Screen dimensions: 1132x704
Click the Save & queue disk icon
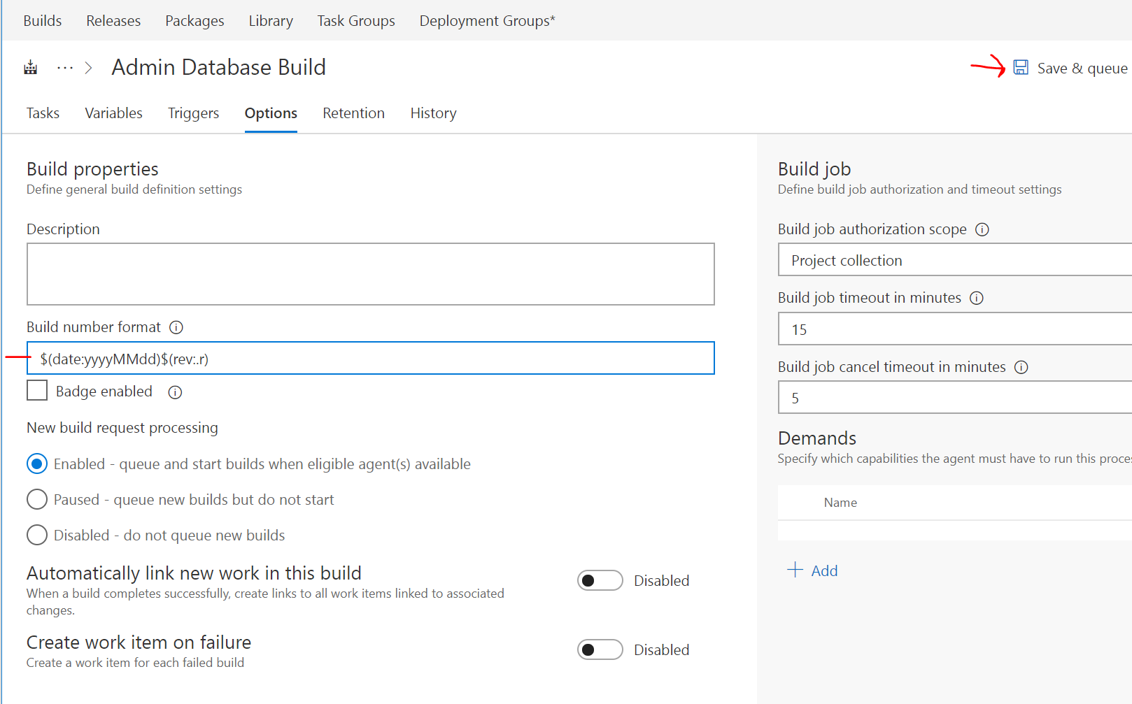1021,68
